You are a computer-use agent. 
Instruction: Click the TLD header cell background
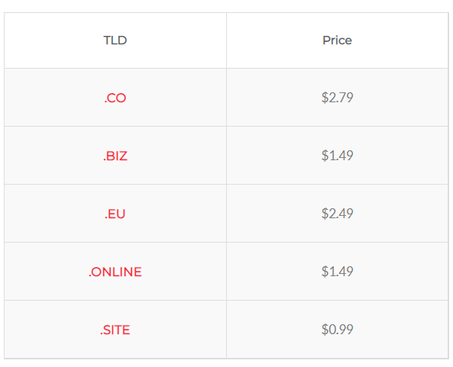115,40
